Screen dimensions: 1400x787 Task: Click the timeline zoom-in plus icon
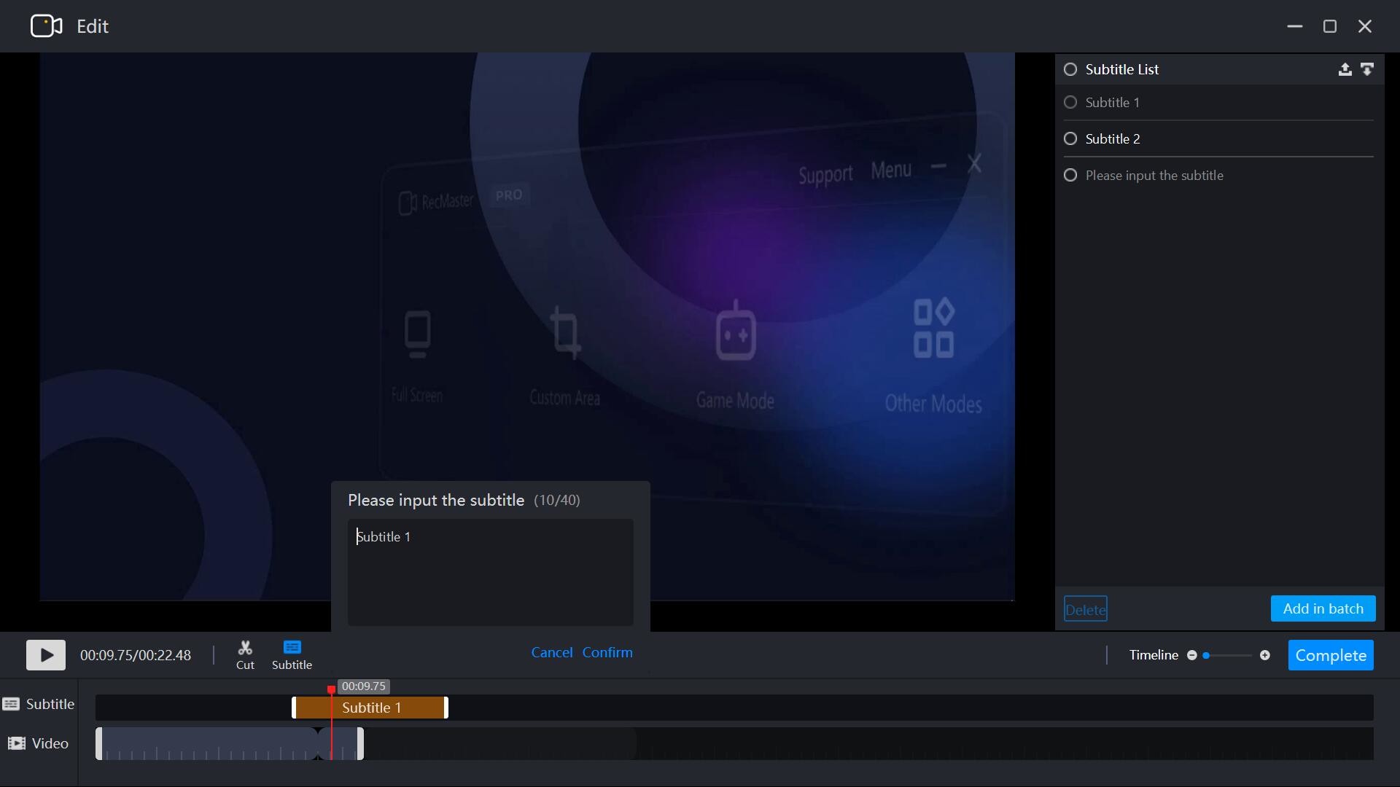click(1265, 655)
